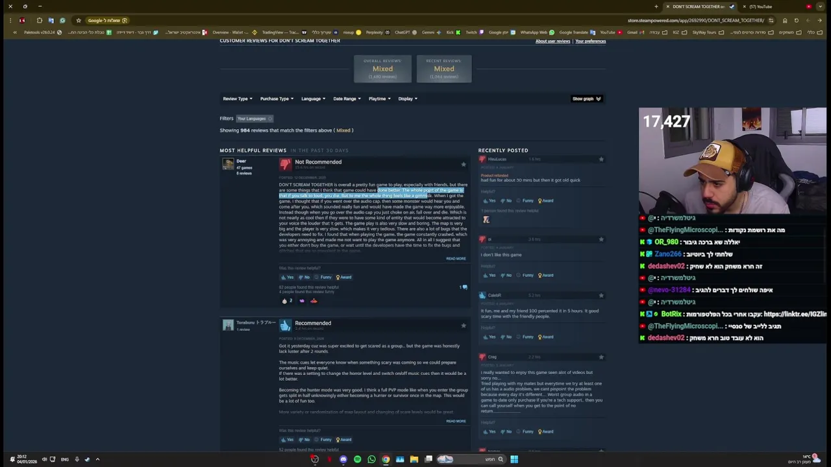Screen dimensions: 831x467
Task: Open the Your preferences link
Action: click(590, 42)
